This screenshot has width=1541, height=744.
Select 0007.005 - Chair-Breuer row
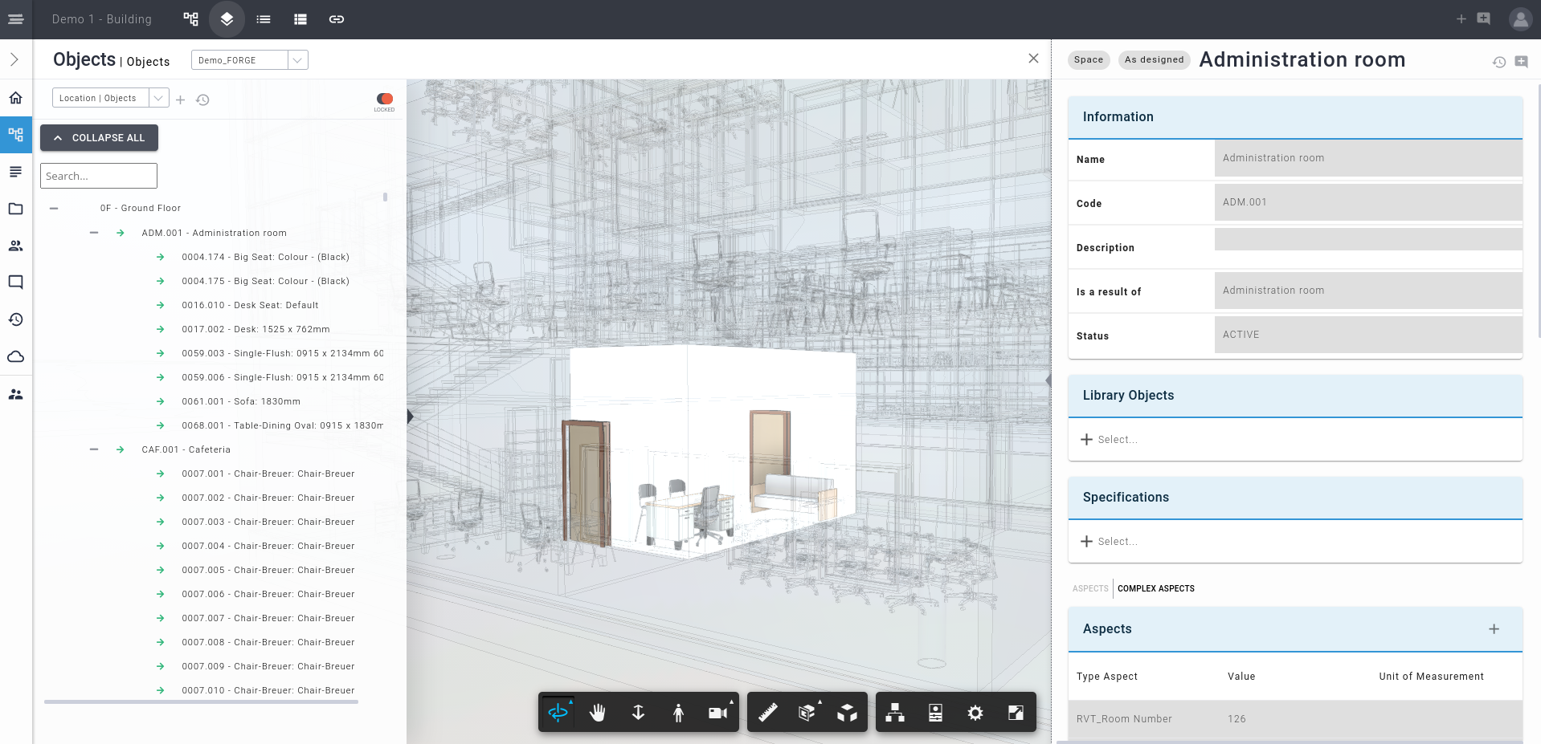[x=268, y=570]
